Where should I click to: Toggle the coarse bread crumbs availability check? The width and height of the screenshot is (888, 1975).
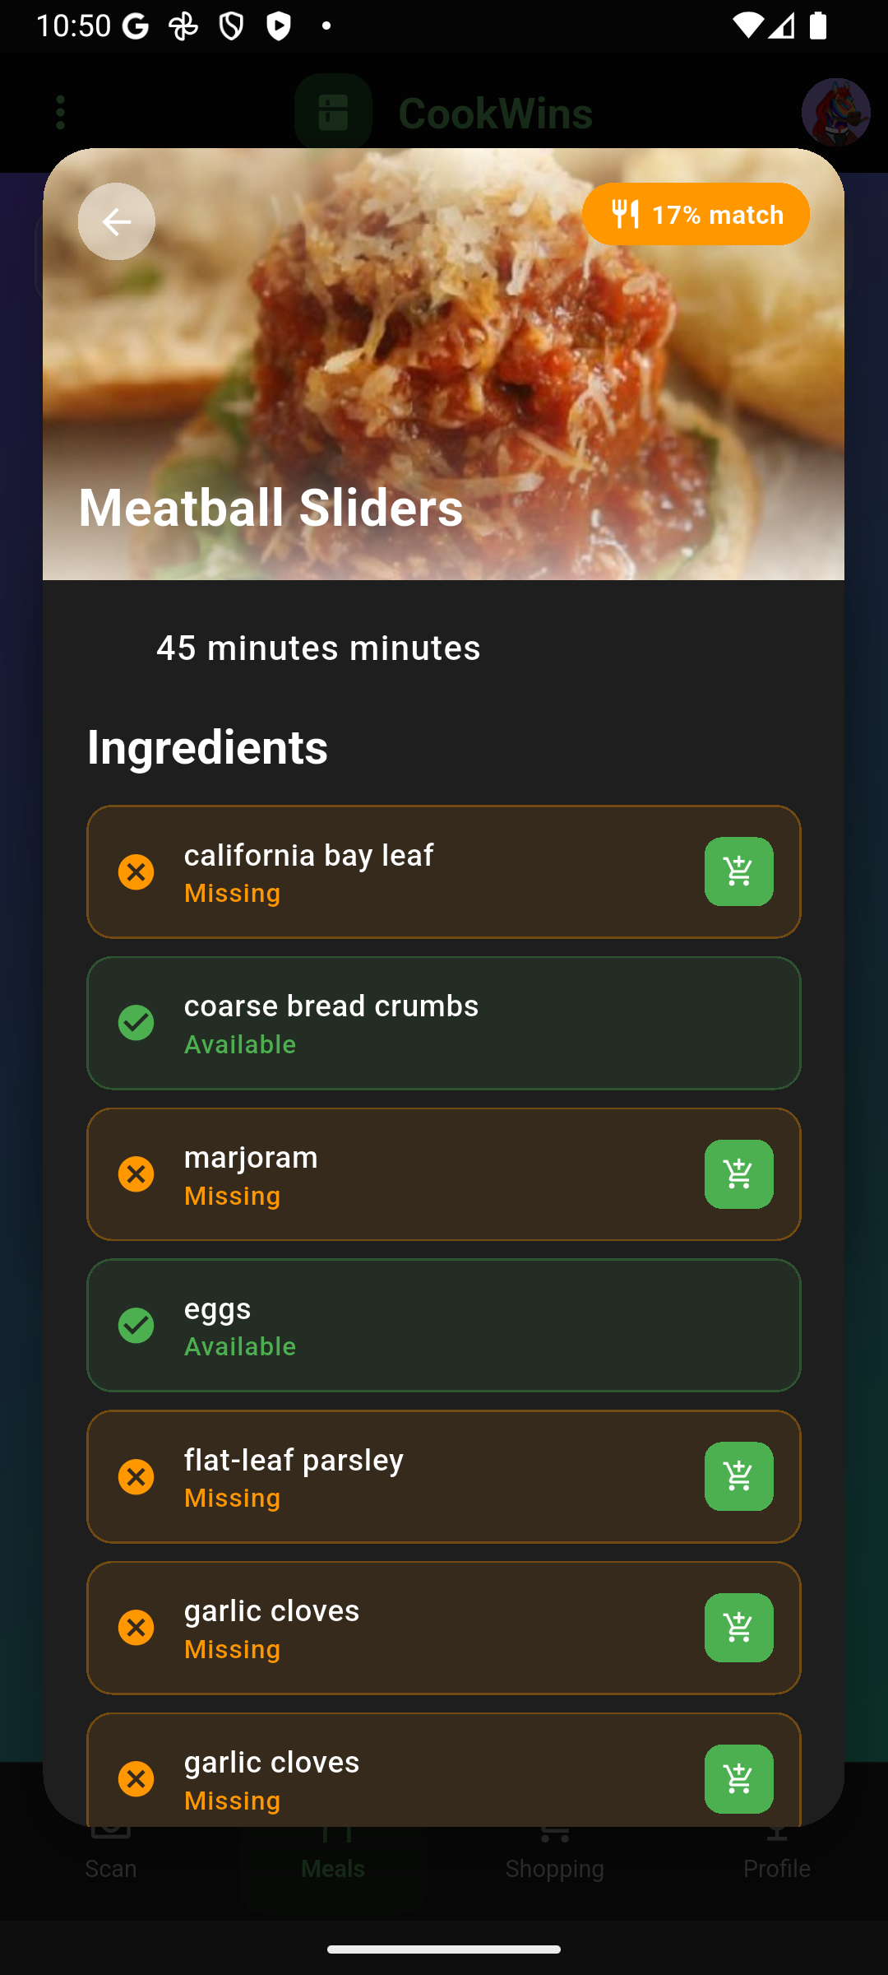coord(136,1023)
